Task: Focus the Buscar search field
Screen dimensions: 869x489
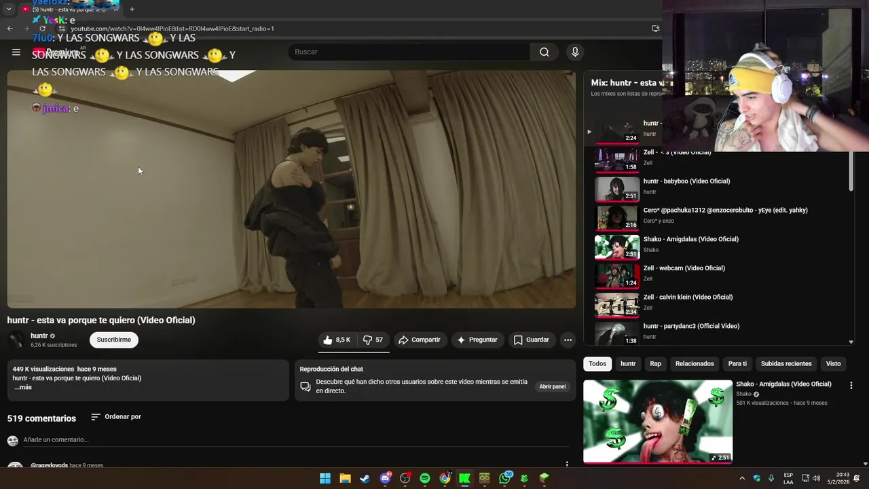Action: click(409, 52)
